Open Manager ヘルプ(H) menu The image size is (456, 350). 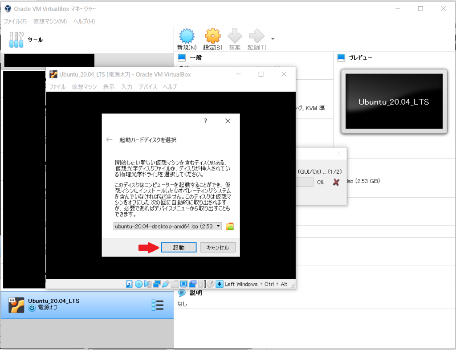[x=84, y=21]
